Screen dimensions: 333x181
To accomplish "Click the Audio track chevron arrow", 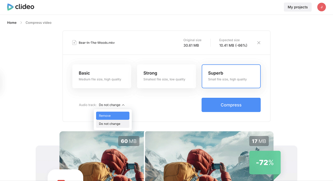I will point(123,105).
